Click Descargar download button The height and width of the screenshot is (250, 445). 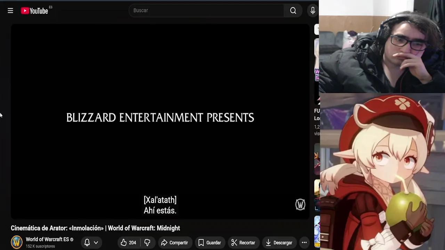279,243
